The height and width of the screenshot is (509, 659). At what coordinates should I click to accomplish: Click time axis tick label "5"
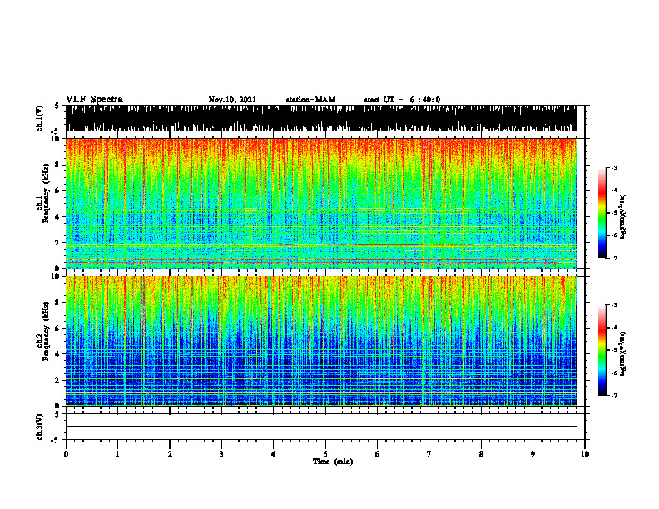(325, 454)
